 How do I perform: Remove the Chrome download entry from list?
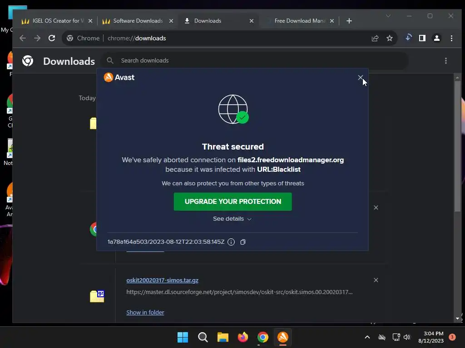coord(376,208)
